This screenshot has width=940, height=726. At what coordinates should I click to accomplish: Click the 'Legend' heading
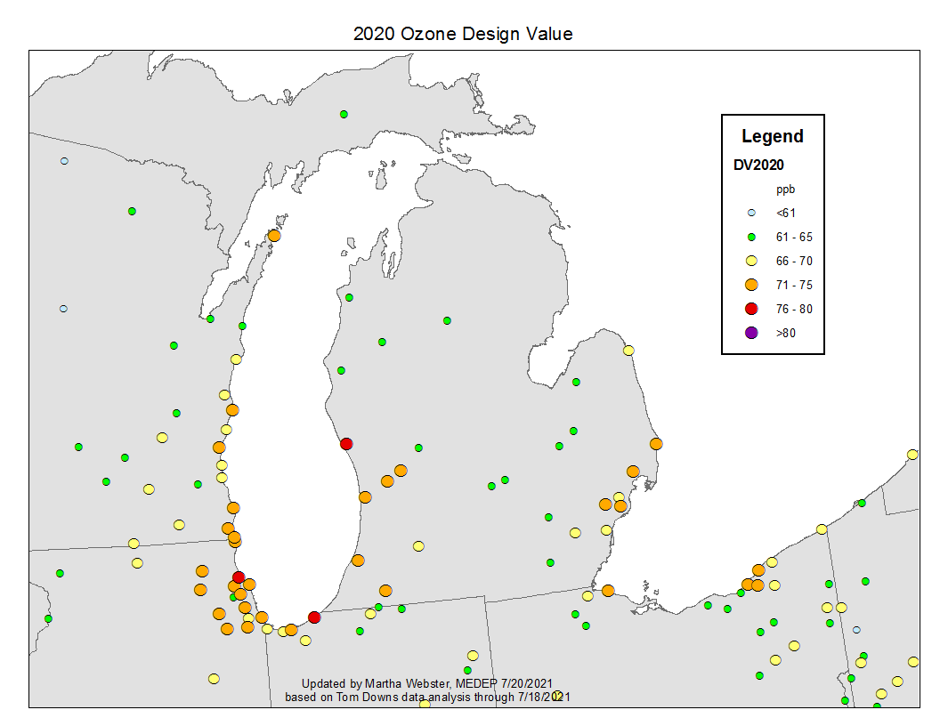772,136
